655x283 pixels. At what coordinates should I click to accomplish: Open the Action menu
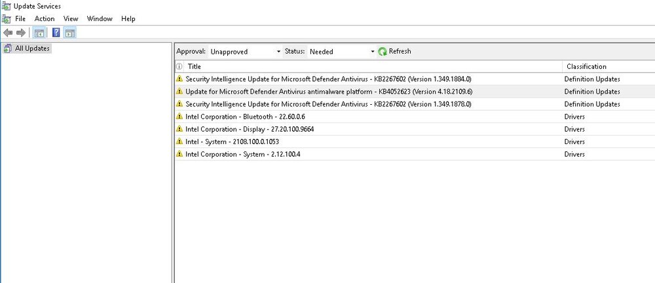click(45, 19)
